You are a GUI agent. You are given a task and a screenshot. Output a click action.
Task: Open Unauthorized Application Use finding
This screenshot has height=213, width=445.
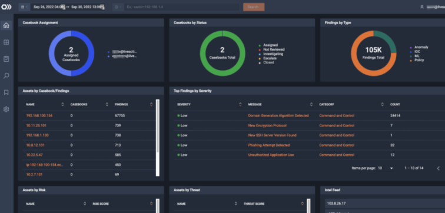click(x=271, y=155)
